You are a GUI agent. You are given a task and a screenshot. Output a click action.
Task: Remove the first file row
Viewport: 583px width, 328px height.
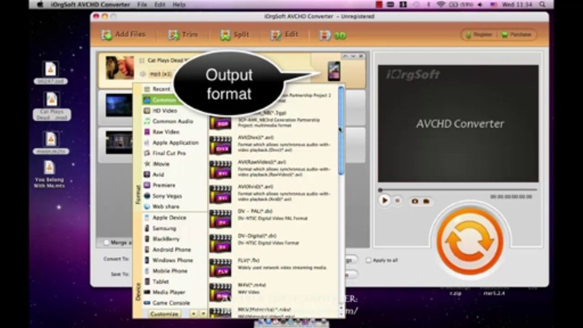coord(361,56)
